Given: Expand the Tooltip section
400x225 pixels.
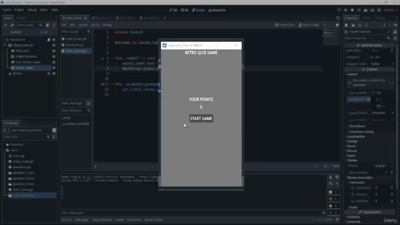Looking at the screenshot, I should 351,141.
